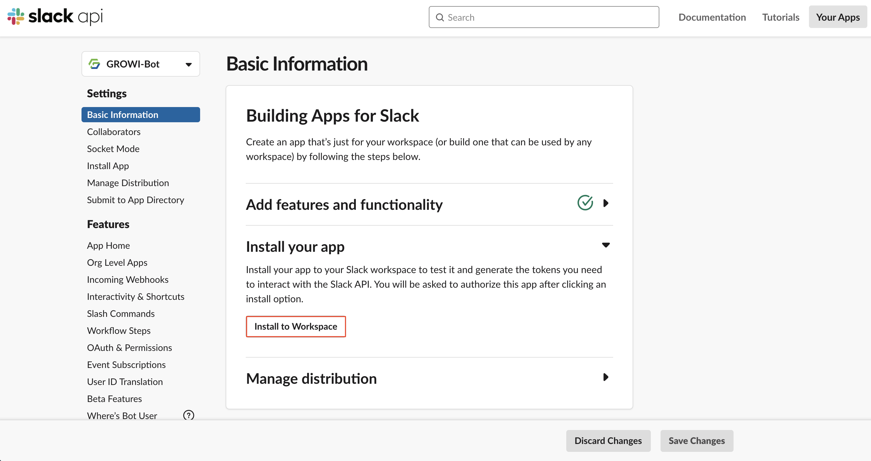Image resolution: width=871 pixels, height=461 pixels.
Task: Open Event Subscriptions
Action: point(127,365)
